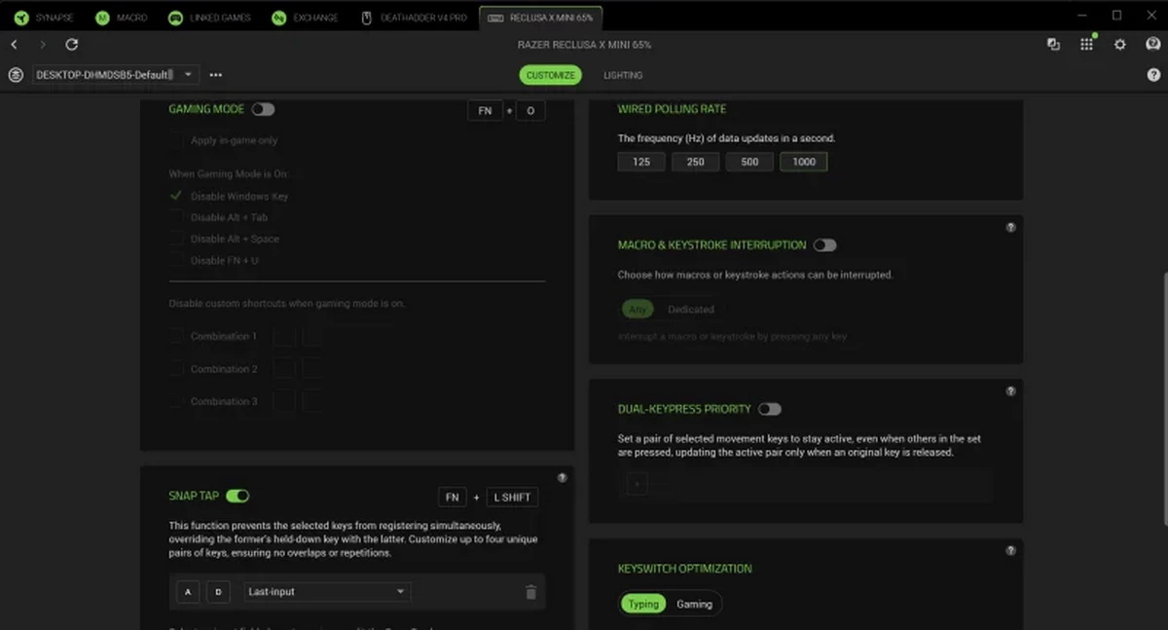The image size is (1168, 630).
Task: Set polling rate to 125
Action: coord(641,162)
